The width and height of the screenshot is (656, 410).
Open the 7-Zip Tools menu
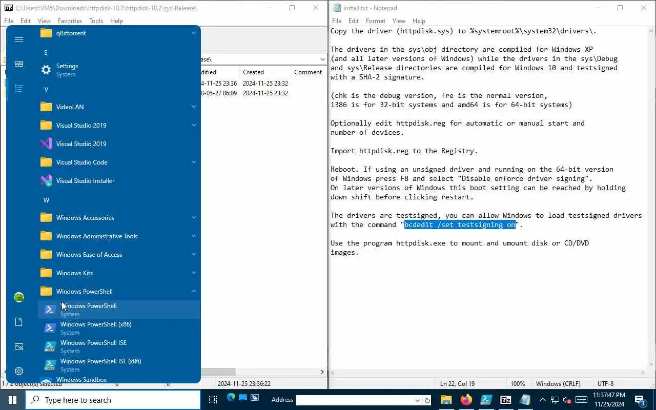pyautogui.click(x=96, y=21)
